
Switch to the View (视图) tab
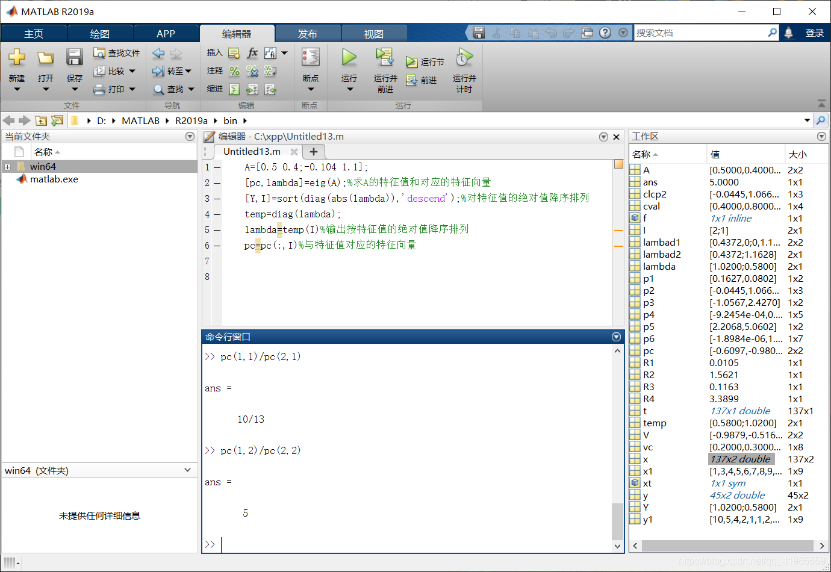tap(374, 34)
